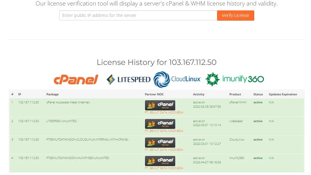Click cPanel Partner badge in CloudLinux row
Image resolution: width=311 pixels, height=175 pixels.
coord(160,143)
